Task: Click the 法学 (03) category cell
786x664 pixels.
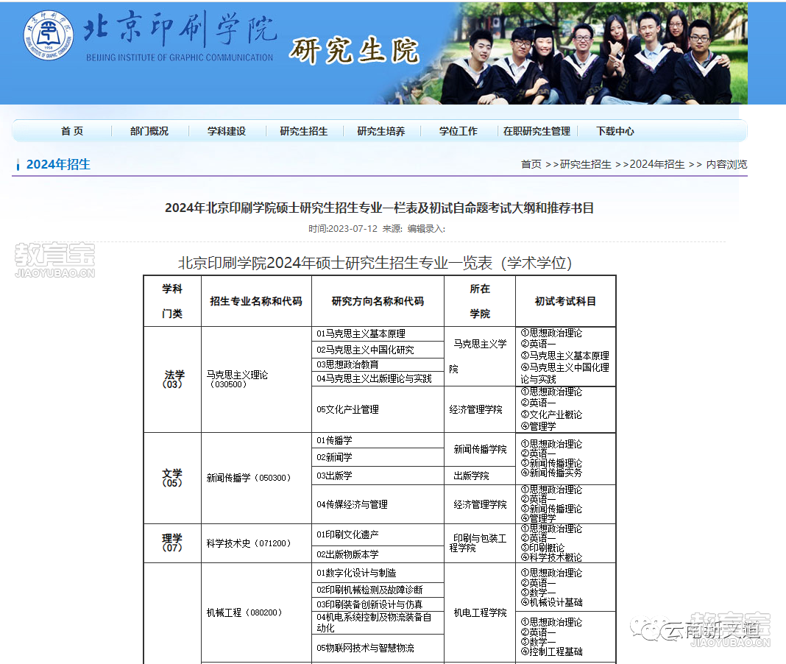Action: click(172, 380)
